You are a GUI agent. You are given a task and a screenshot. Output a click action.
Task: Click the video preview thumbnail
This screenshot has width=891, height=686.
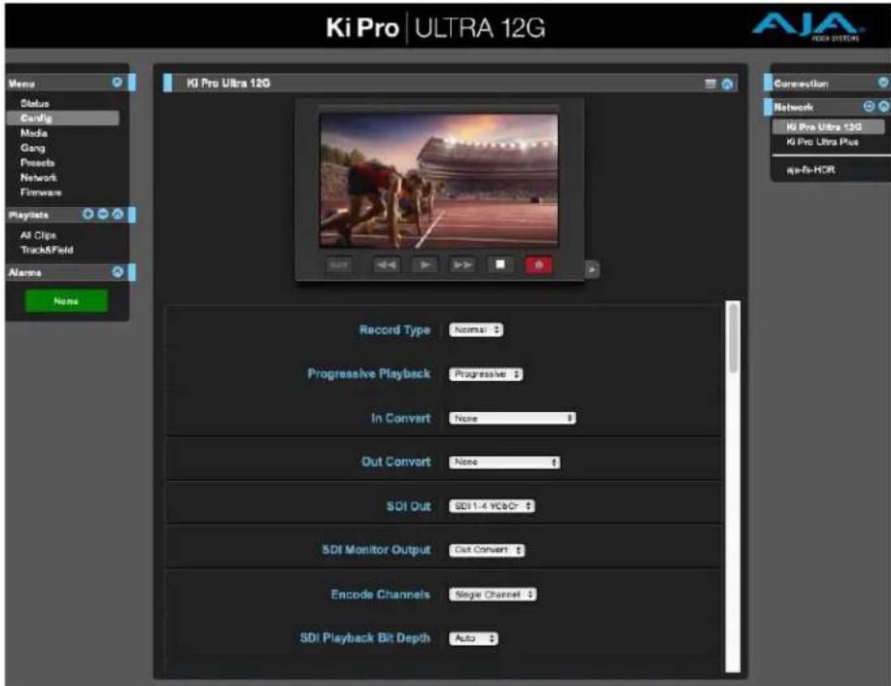438,180
